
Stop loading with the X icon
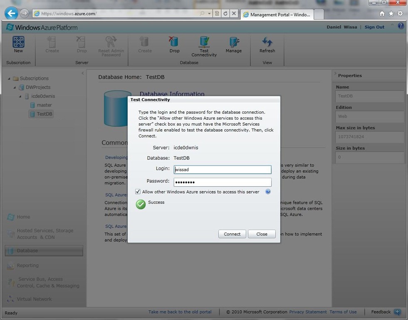[x=234, y=13]
